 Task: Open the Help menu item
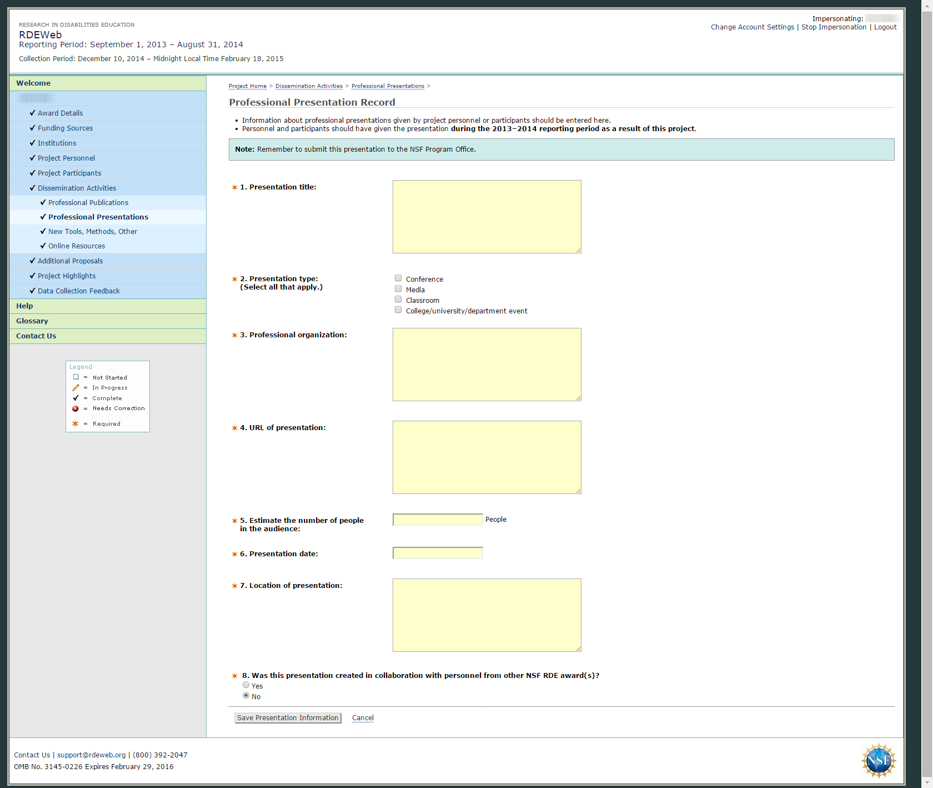[24, 306]
